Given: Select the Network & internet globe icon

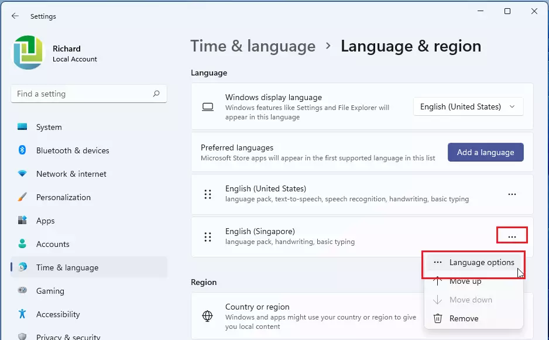Looking at the screenshot, I should [23, 174].
